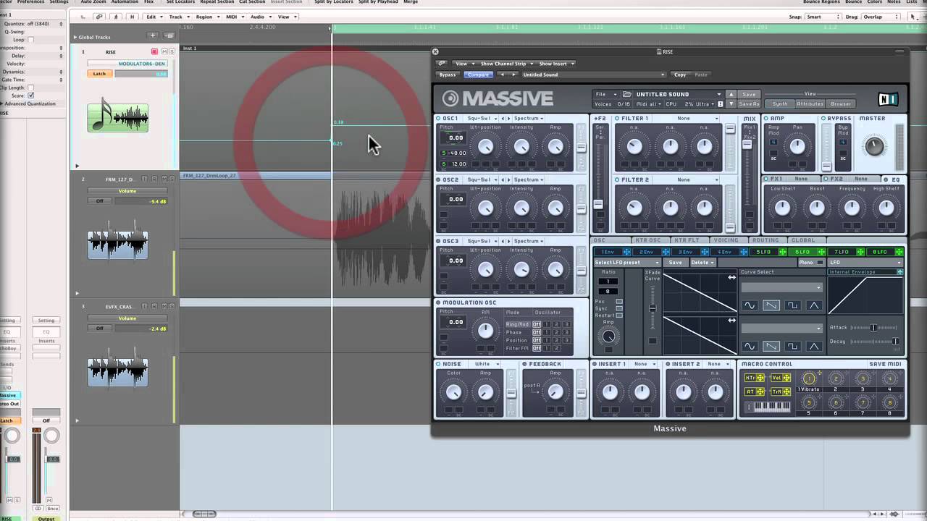Open the arrange Region menu
This screenshot has width=927, height=521.
(x=206, y=17)
